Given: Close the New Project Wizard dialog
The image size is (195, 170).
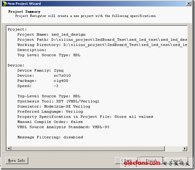Looking at the screenshot, I should [x=189, y=3].
